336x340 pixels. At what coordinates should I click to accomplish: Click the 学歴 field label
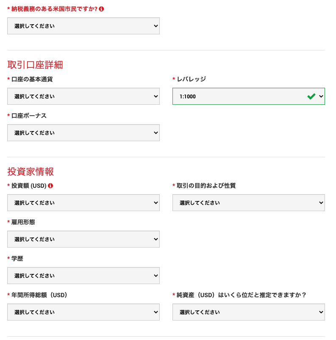pos(17,259)
